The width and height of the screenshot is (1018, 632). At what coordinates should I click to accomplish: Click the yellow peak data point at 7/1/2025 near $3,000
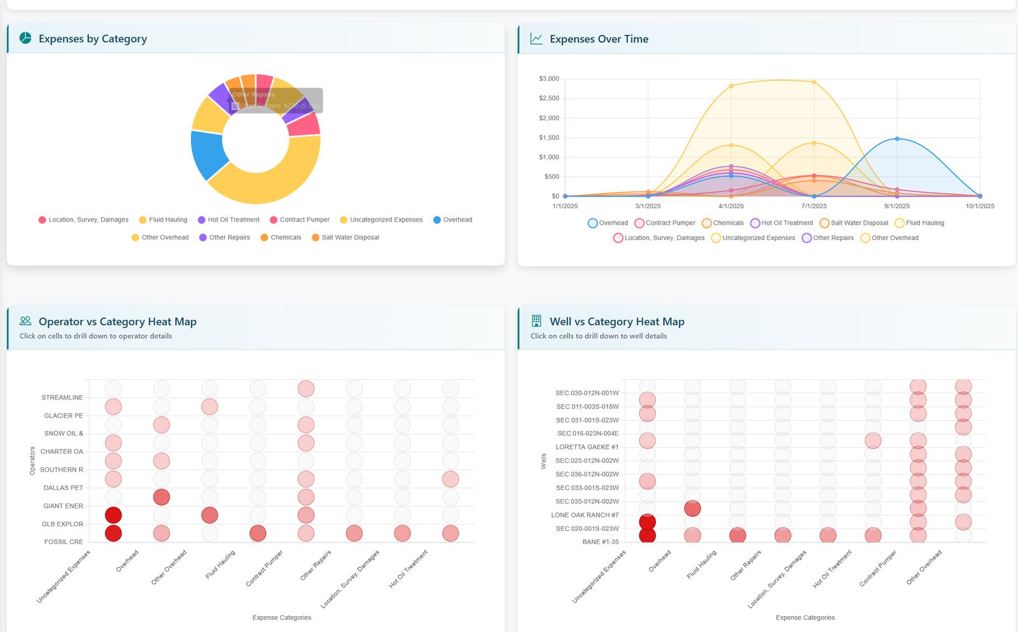(814, 82)
